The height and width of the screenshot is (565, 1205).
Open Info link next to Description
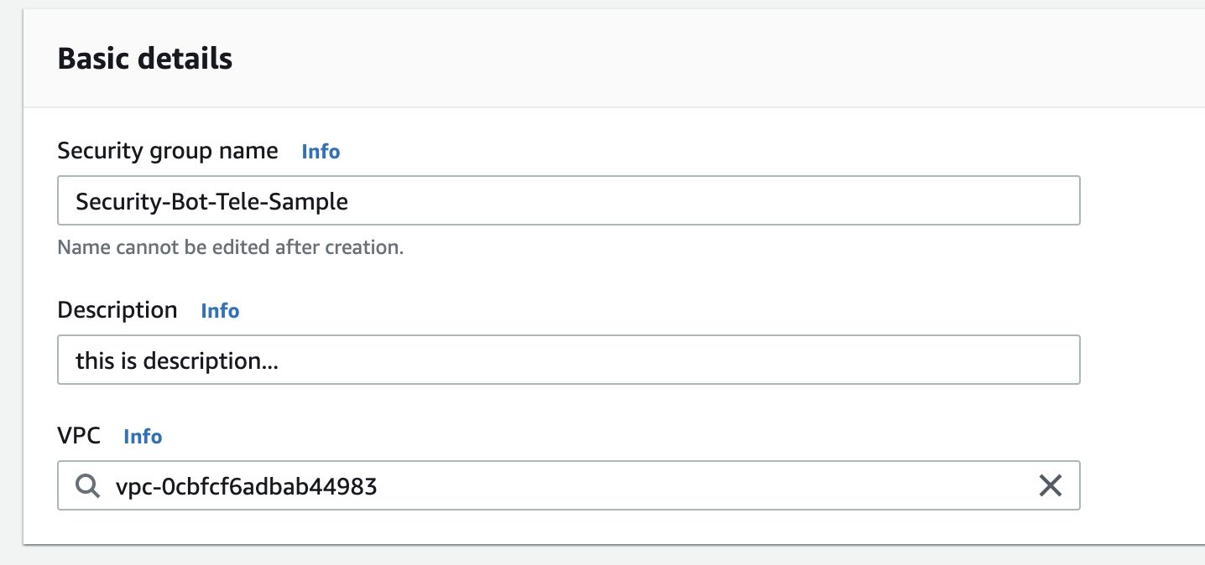click(220, 311)
